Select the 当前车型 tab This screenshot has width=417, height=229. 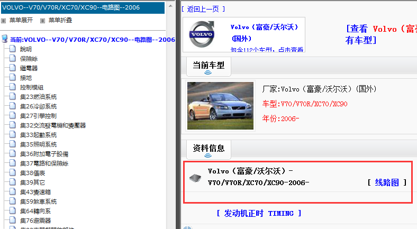tap(208, 67)
